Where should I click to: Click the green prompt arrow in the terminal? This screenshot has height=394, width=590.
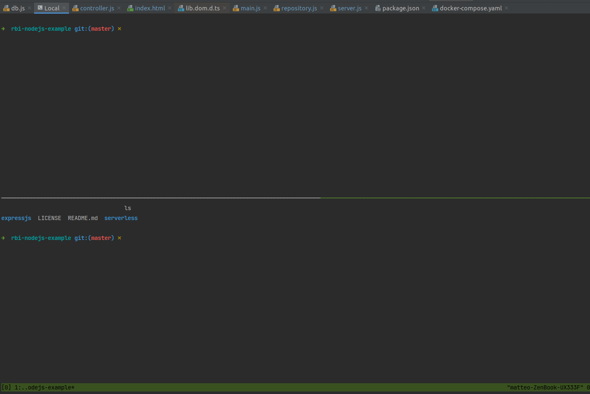pyautogui.click(x=3, y=29)
